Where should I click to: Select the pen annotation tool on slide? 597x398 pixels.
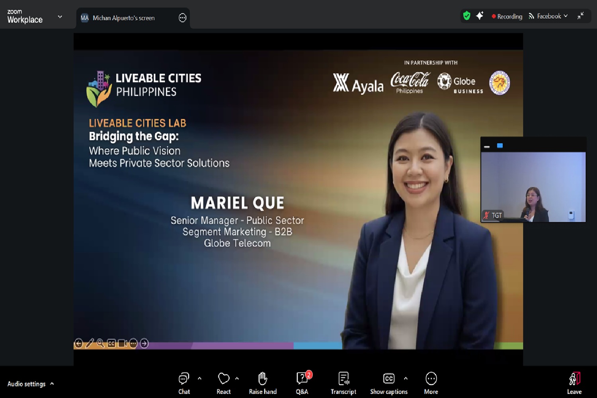pyautogui.click(x=90, y=343)
